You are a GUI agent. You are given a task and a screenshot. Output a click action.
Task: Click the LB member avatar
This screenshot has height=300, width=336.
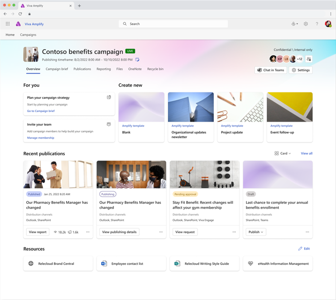pos(286,59)
